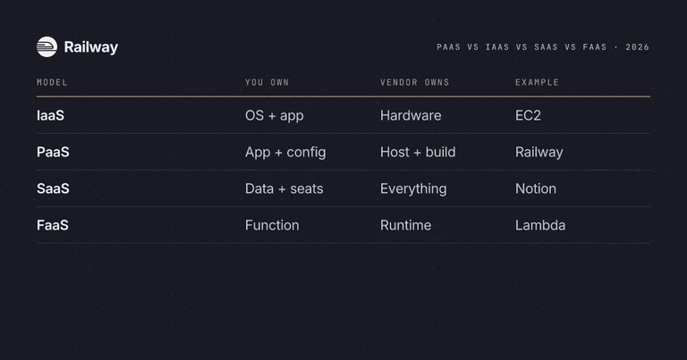Click the YOU OWN column header
The image size is (687, 360).
click(267, 82)
